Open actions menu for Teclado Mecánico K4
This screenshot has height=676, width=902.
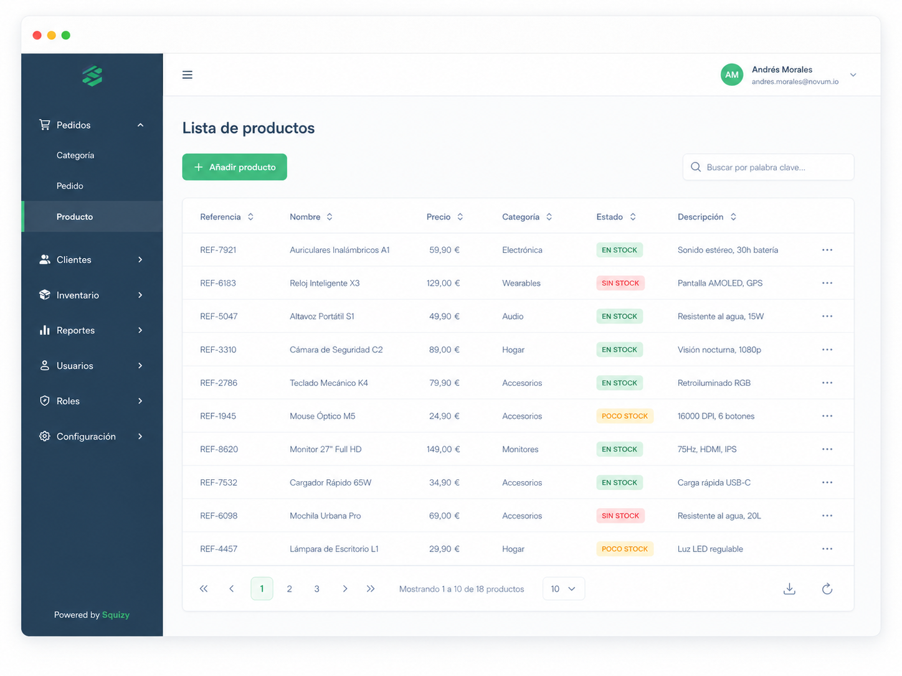click(827, 383)
